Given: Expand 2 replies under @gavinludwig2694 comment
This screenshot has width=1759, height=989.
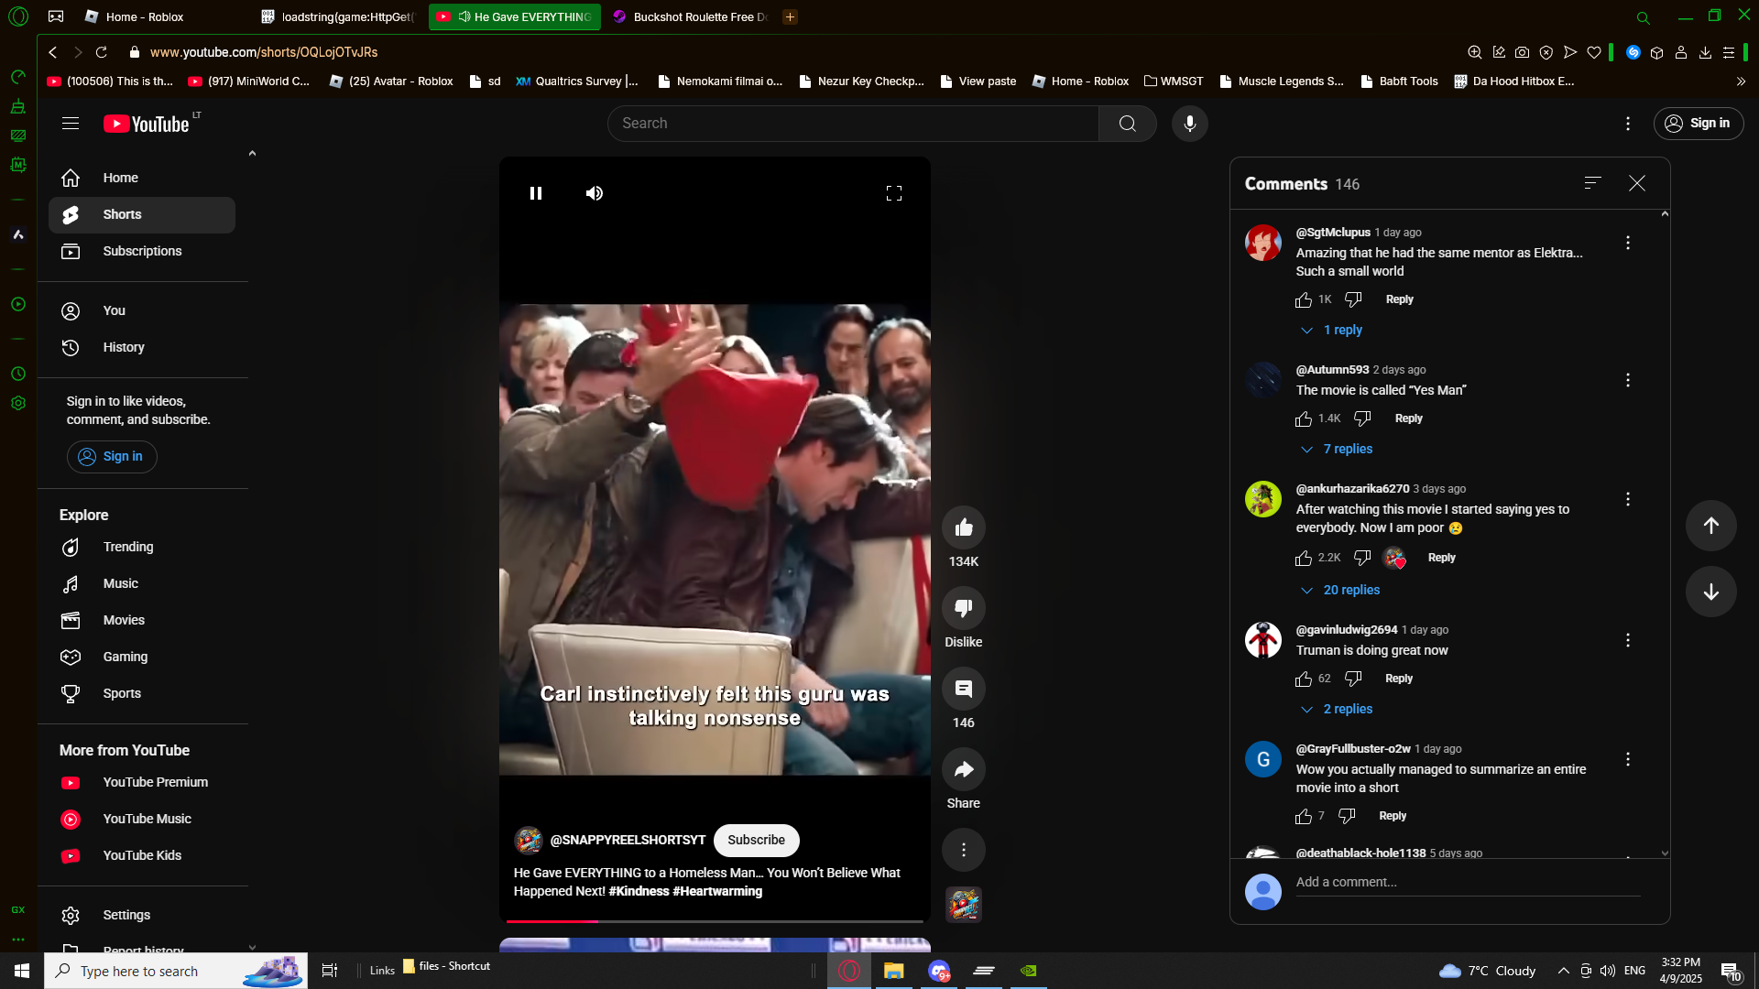Looking at the screenshot, I should coord(1337,710).
